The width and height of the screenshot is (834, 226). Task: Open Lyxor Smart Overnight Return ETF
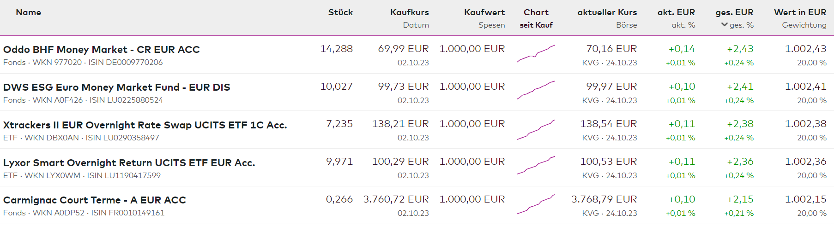click(129, 163)
